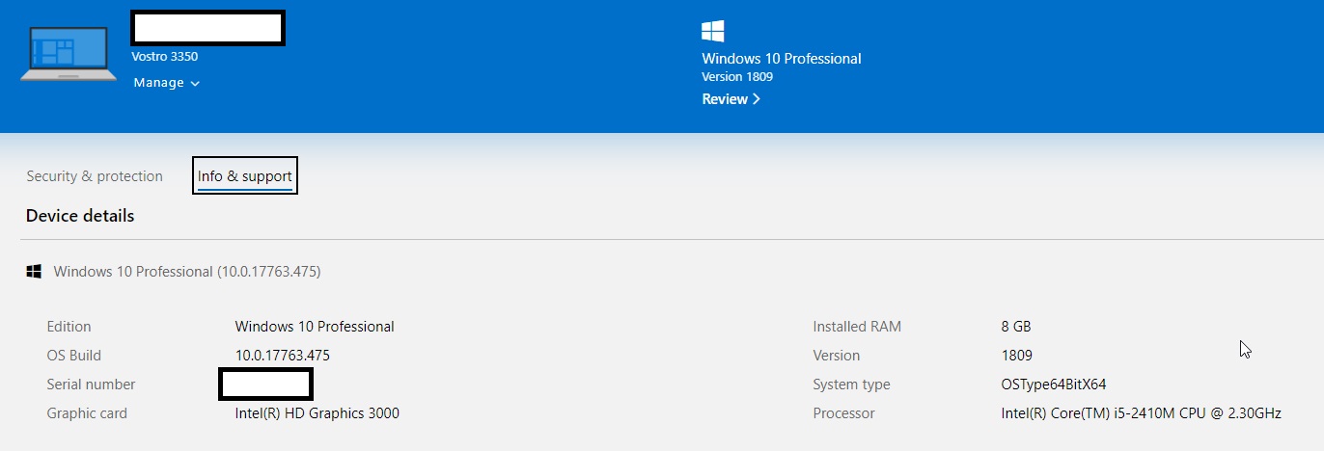Click the Edition label
The width and height of the screenshot is (1324, 451).
[69, 327]
